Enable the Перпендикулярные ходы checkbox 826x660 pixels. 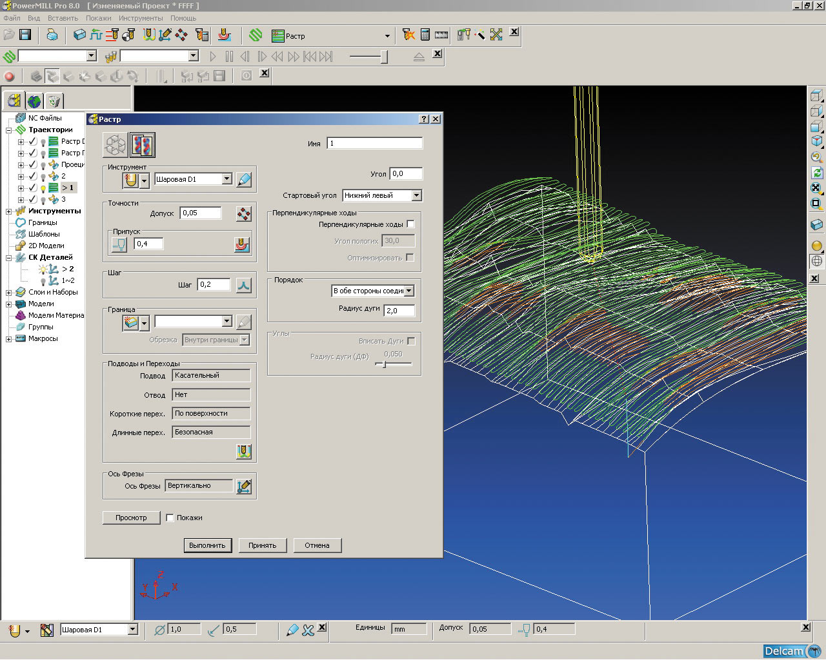[x=411, y=224]
